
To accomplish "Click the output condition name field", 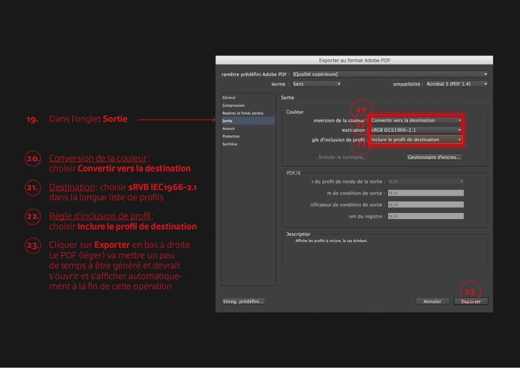I will [x=425, y=193].
